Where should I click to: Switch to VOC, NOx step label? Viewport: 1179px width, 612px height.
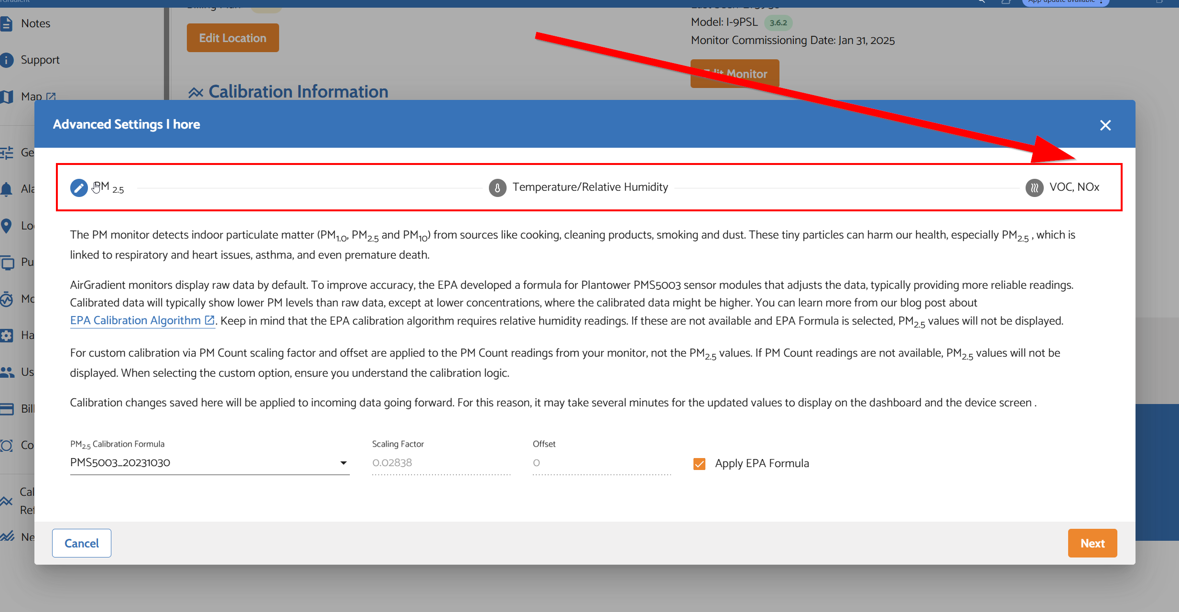1074,187
